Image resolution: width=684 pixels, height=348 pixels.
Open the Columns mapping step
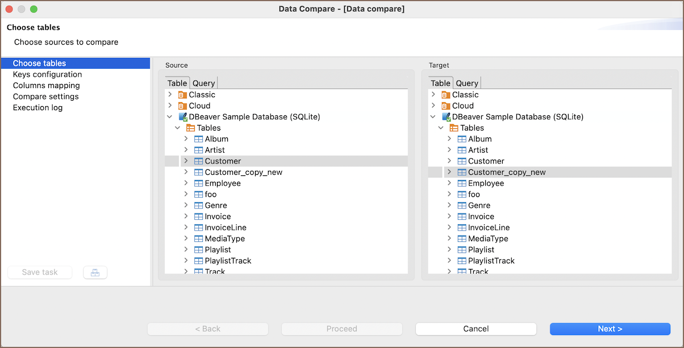point(46,86)
